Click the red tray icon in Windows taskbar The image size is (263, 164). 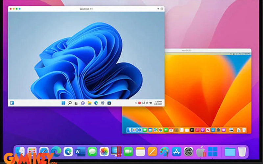[x=139, y=103]
